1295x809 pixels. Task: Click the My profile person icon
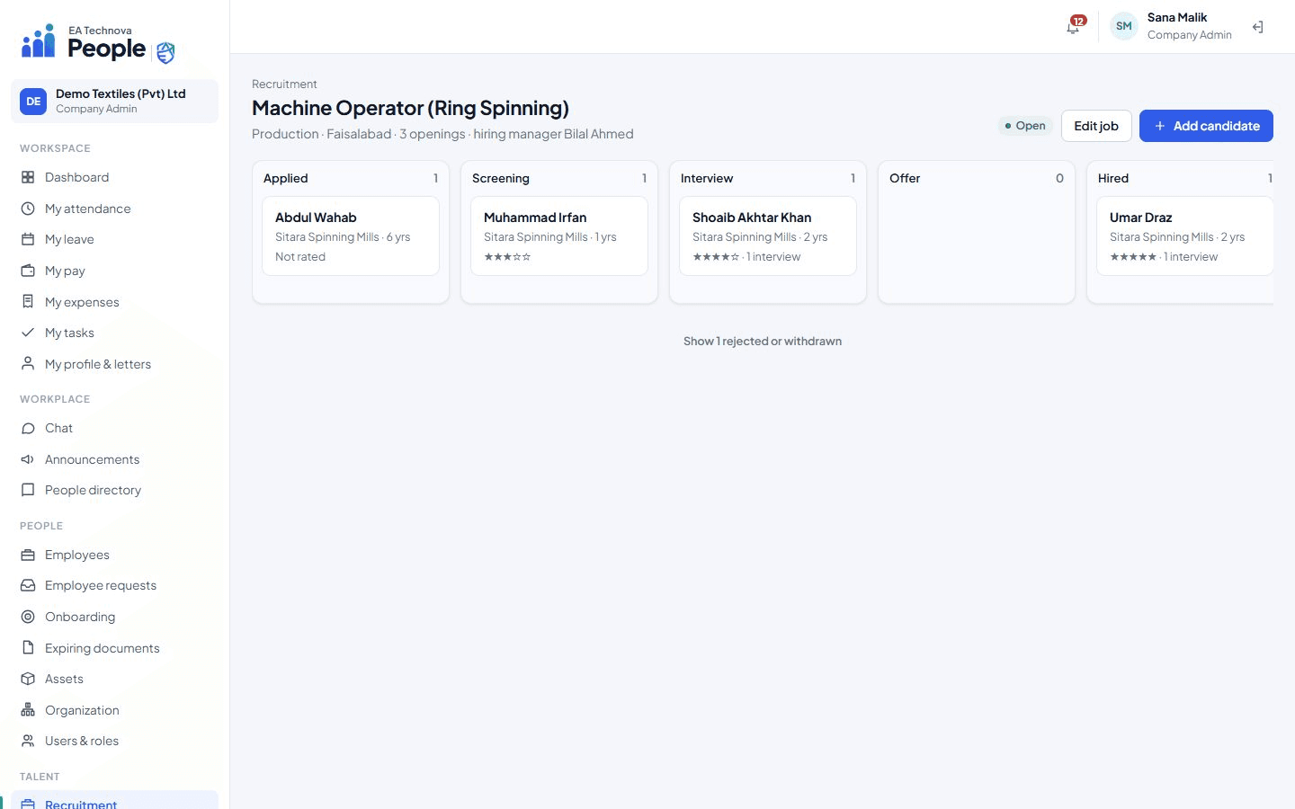(x=28, y=364)
